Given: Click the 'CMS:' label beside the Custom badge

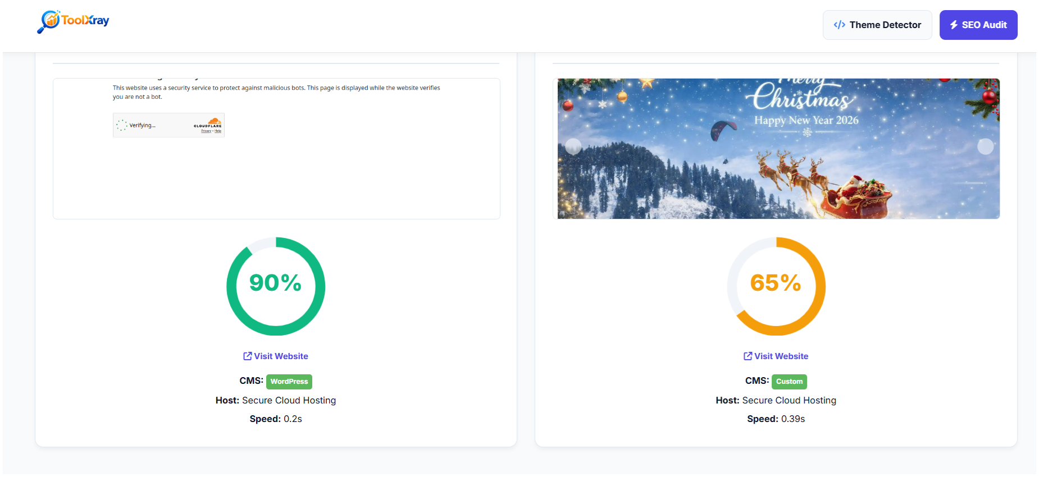Looking at the screenshot, I should pyautogui.click(x=757, y=381).
